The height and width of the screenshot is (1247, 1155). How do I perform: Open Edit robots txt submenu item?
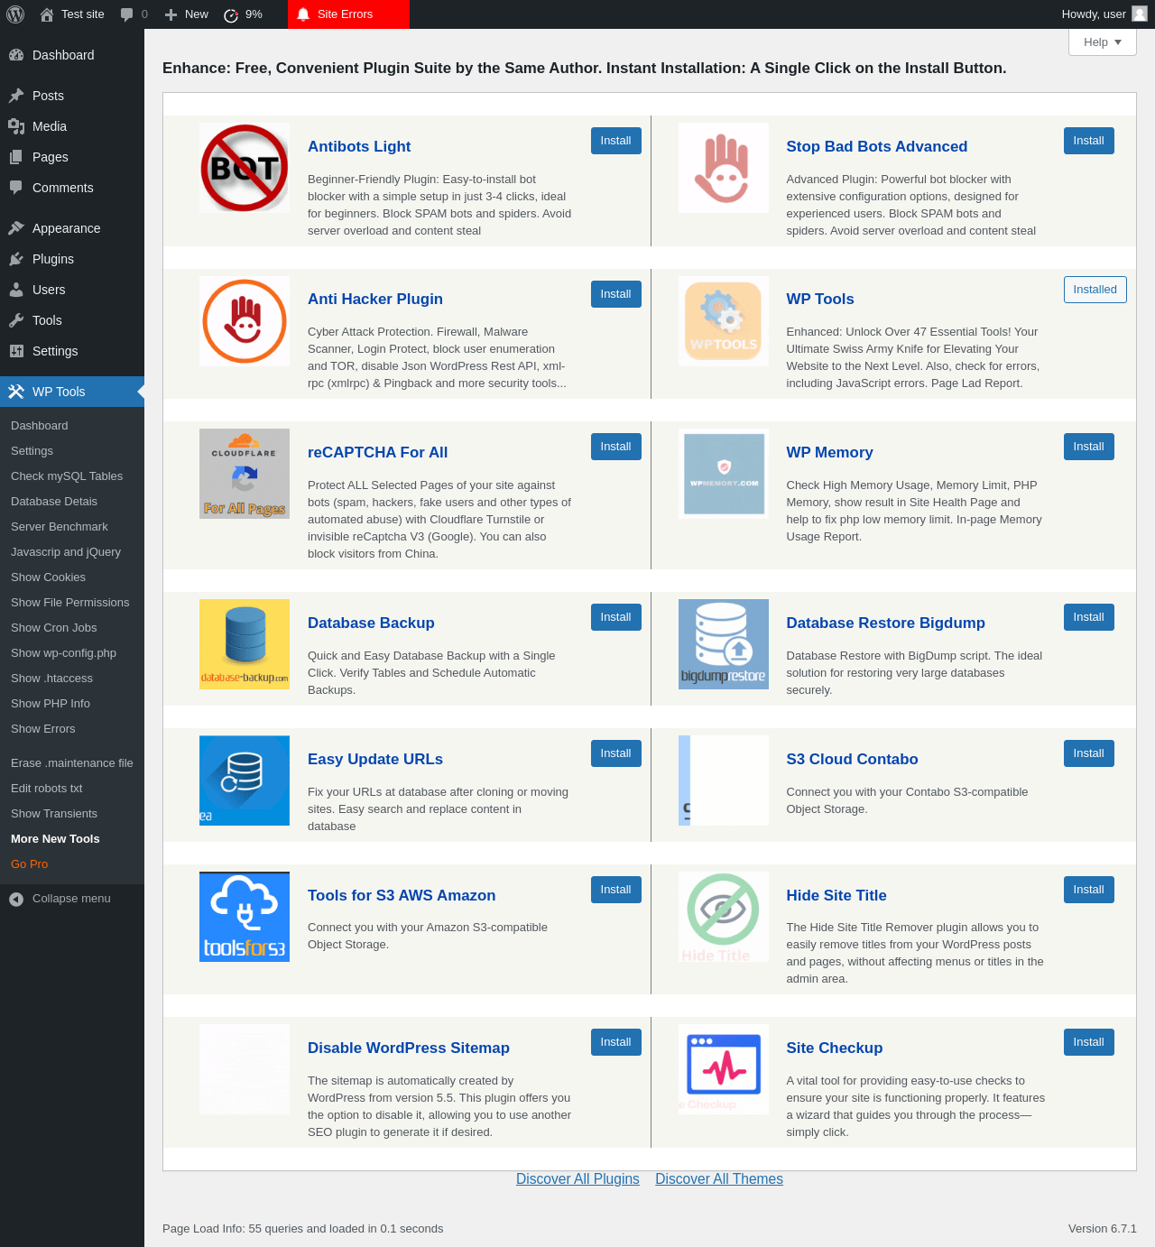pos(47,789)
